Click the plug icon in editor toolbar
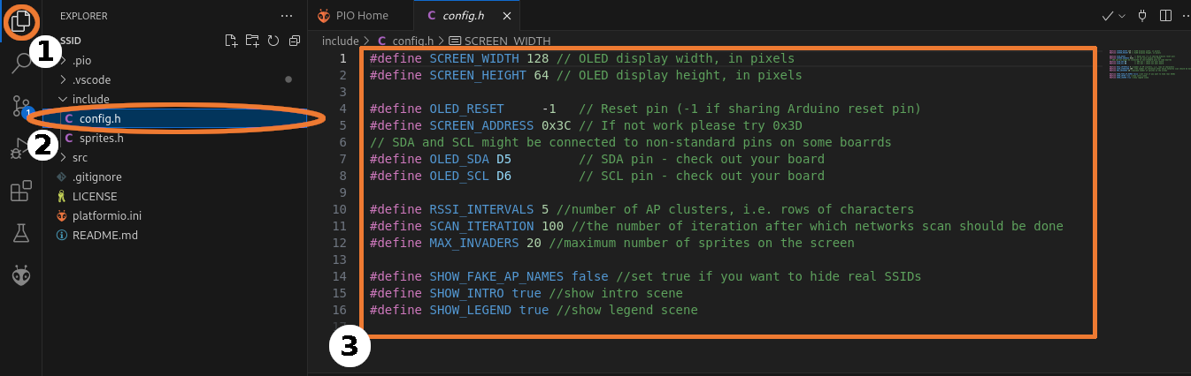Viewport: 1191px width, 376px height. coord(1142,16)
